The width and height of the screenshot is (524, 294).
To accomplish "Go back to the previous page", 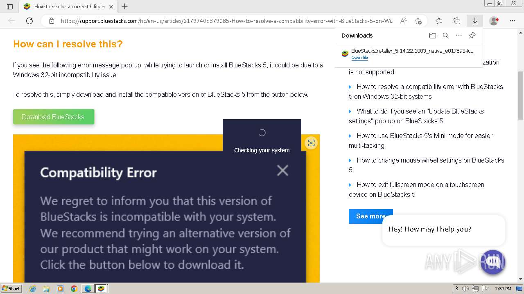I will (x=11, y=21).
